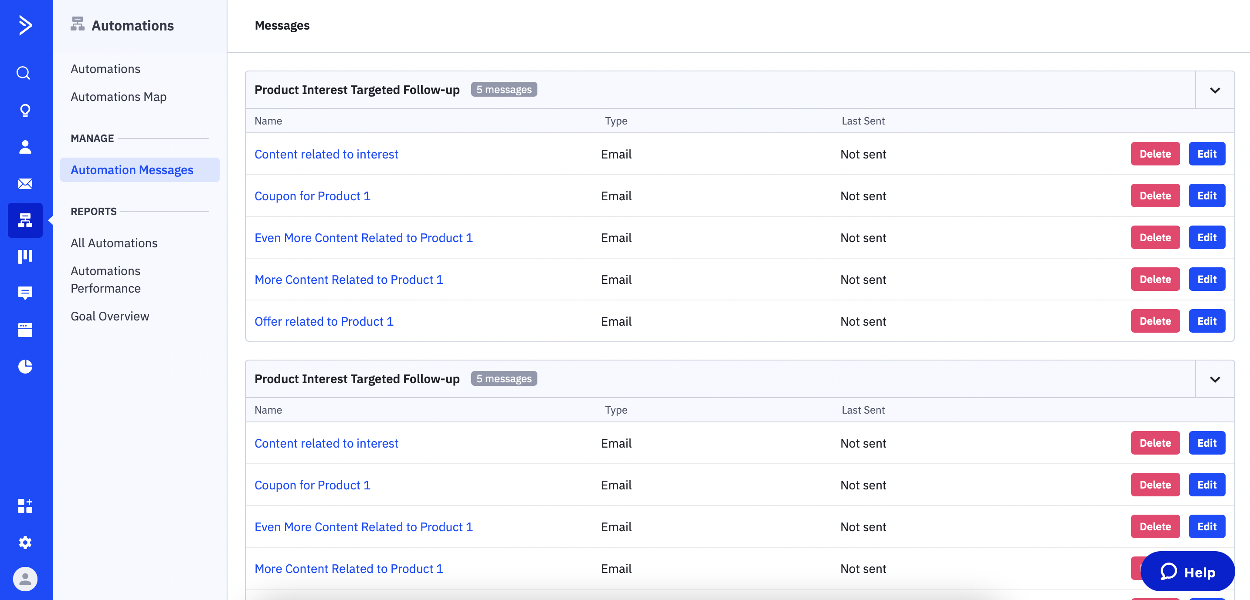Image resolution: width=1250 pixels, height=600 pixels.
Task: Select Automations Map in sidebar menu
Action: point(119,97)
